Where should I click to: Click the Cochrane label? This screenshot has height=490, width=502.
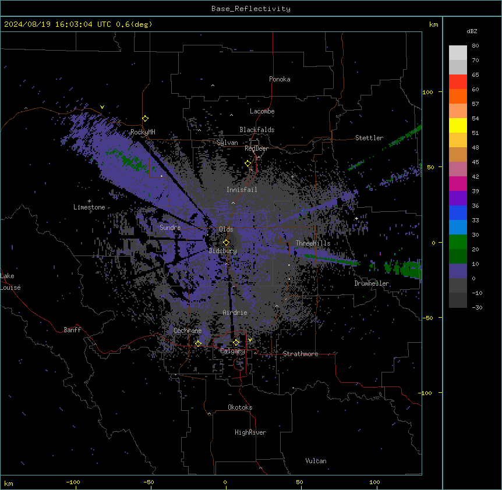pyautogui.click(x=188, y=331)
